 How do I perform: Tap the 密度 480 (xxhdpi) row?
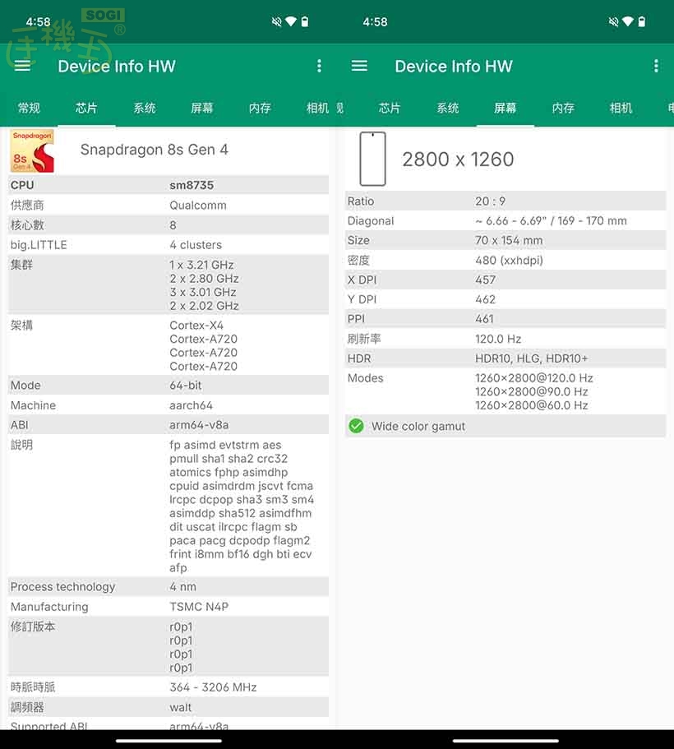[x=505, y=261]
